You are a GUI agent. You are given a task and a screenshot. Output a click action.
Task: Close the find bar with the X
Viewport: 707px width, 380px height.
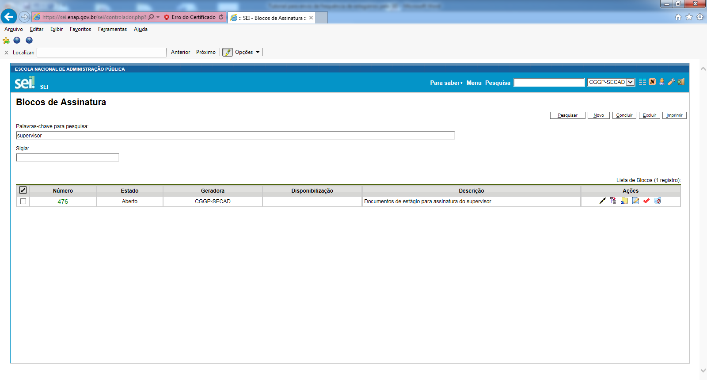click(6, 53)
